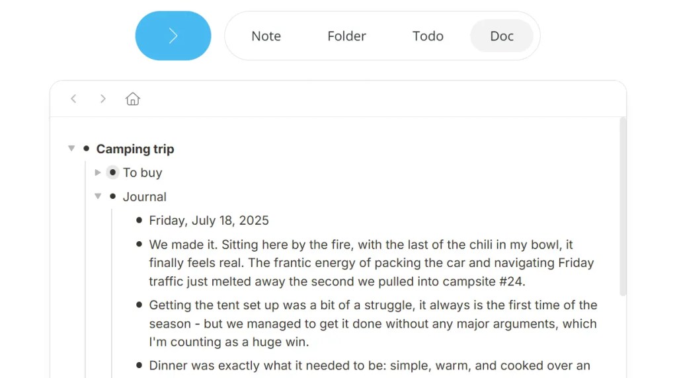Open the home icon
Viewport: 677px width, 378px height.
click(132, 99)
